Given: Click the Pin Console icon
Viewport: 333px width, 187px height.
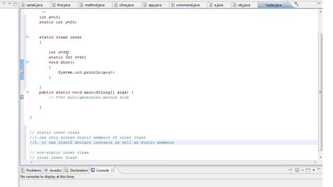Looking at the screenshot, I should click(x=290, y=170).
